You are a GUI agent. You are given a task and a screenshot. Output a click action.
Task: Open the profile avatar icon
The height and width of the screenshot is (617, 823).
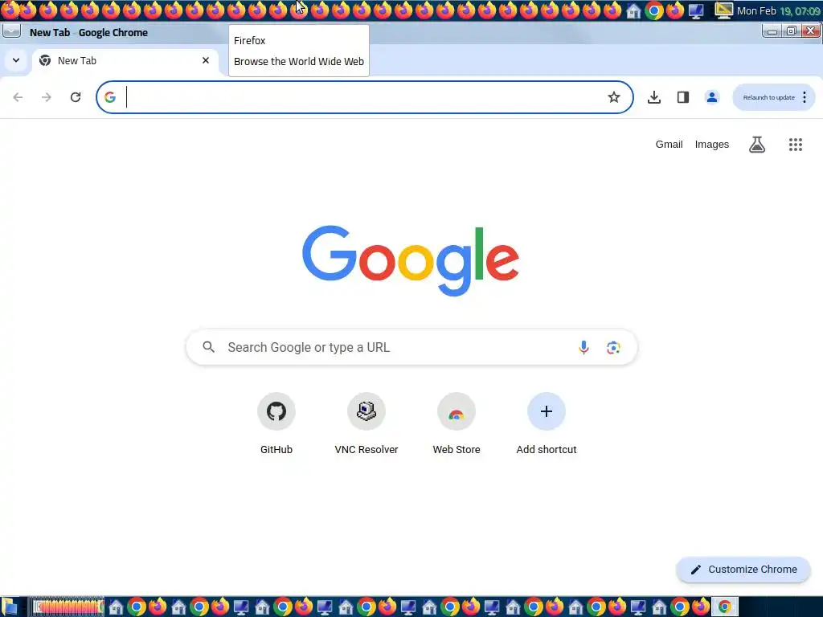pos(712,97)
